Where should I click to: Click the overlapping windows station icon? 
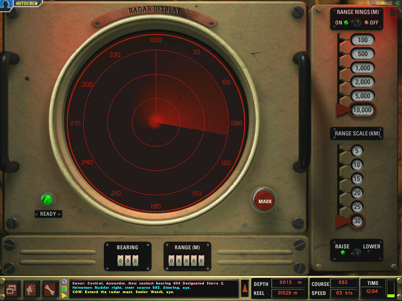click(x=11, y=290)
